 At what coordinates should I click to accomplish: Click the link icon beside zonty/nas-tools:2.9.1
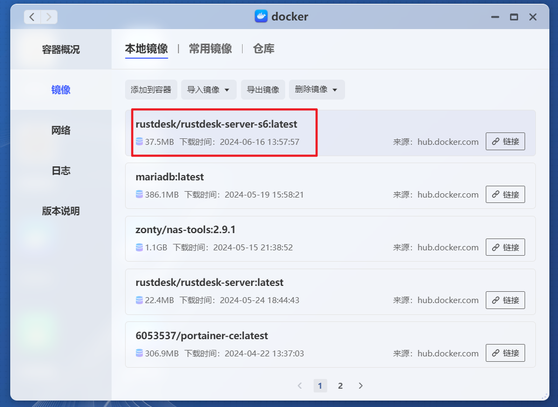click(x=505, y=247)
